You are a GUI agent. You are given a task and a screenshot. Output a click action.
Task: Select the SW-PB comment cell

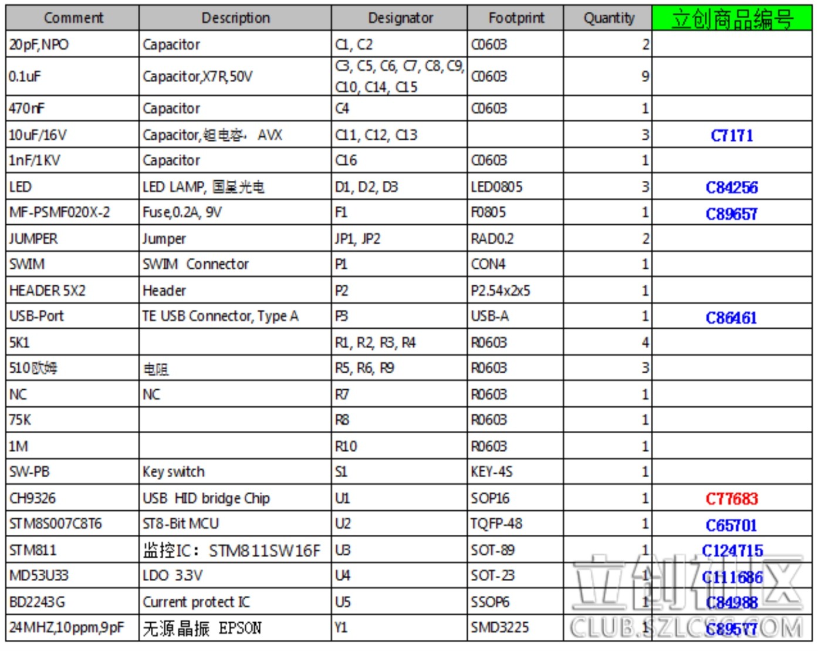pos(73,471)
